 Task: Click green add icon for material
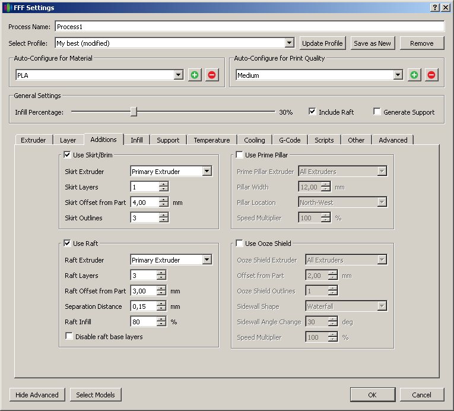(x=195, y=75)
